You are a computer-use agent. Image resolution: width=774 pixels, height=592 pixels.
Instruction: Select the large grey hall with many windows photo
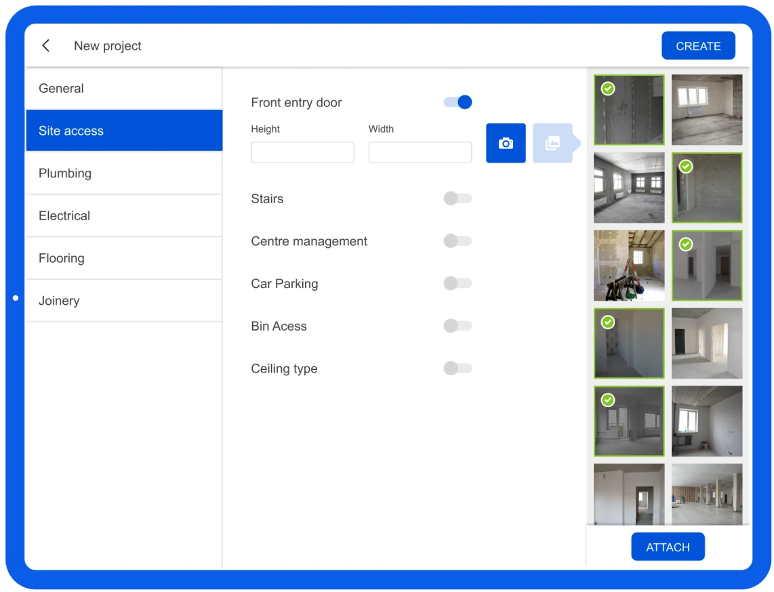click(628, 188)
